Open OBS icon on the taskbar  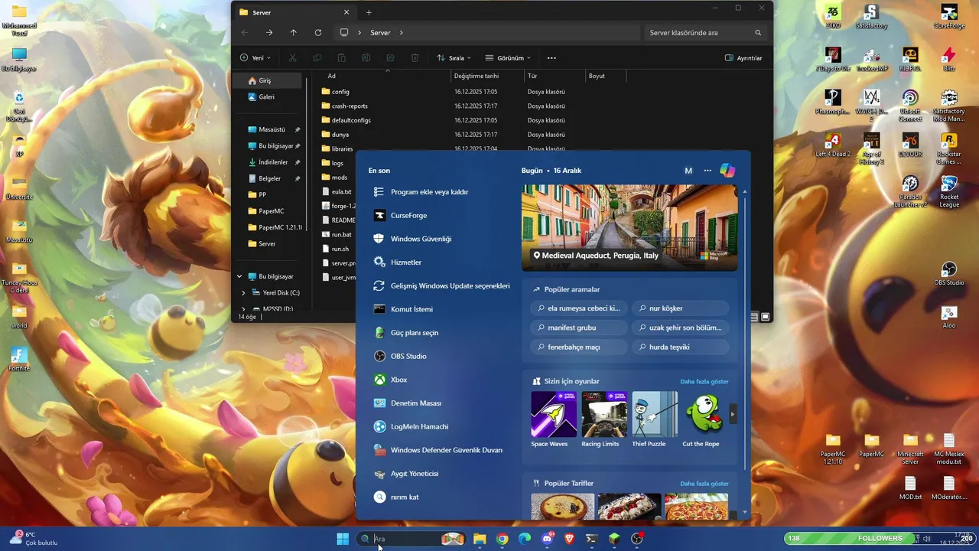(636, 539)
